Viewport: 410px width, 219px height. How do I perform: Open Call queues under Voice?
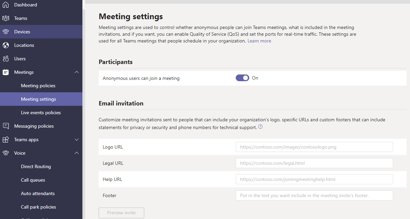41,180
